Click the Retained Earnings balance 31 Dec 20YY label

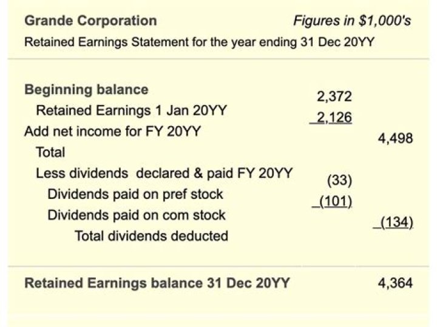(x=157, y=283)
